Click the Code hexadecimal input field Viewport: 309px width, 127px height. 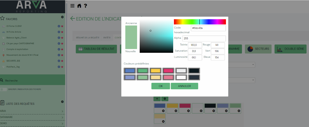coord(208,28)
